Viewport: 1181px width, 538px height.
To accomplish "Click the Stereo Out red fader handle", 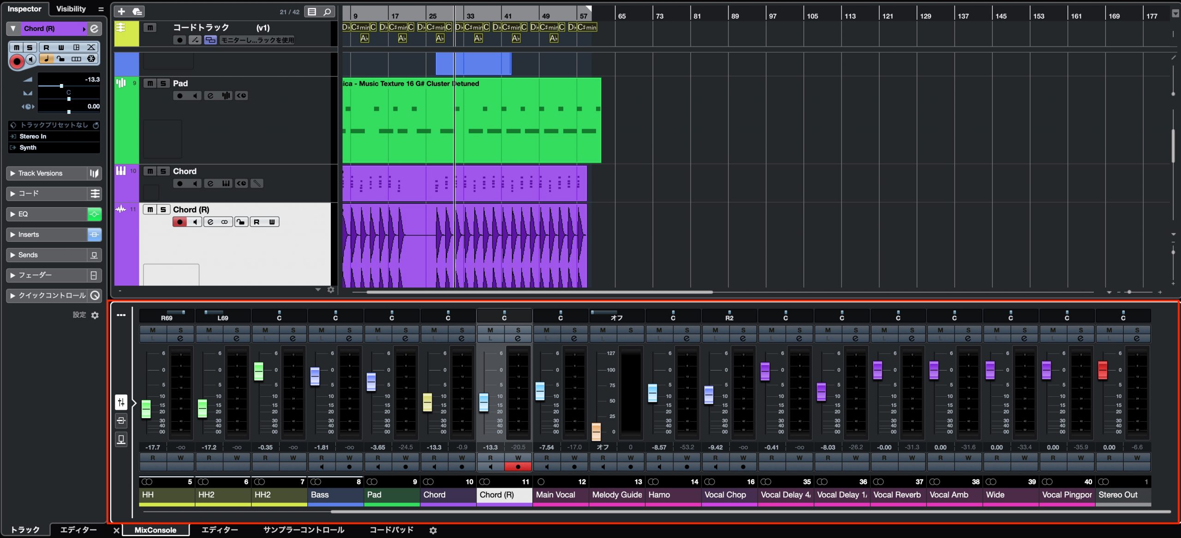I will tap(1103, 370).
